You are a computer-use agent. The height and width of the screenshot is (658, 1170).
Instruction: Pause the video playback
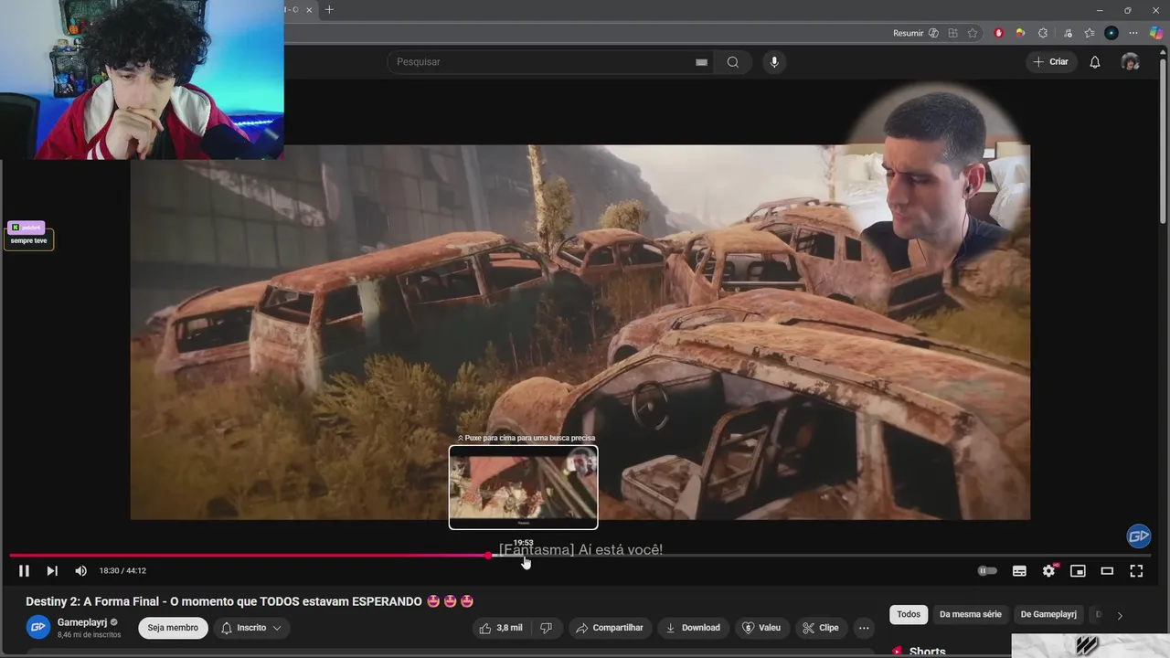pos(24,571)
